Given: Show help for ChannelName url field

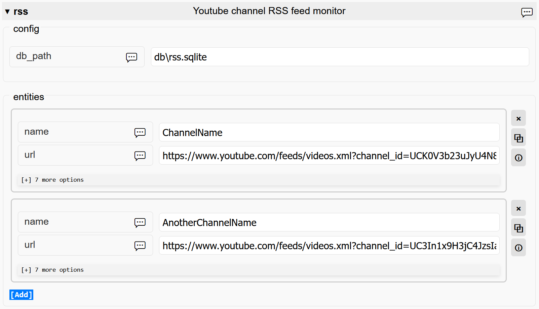Looking at the screenshot, I should point(140,156).
